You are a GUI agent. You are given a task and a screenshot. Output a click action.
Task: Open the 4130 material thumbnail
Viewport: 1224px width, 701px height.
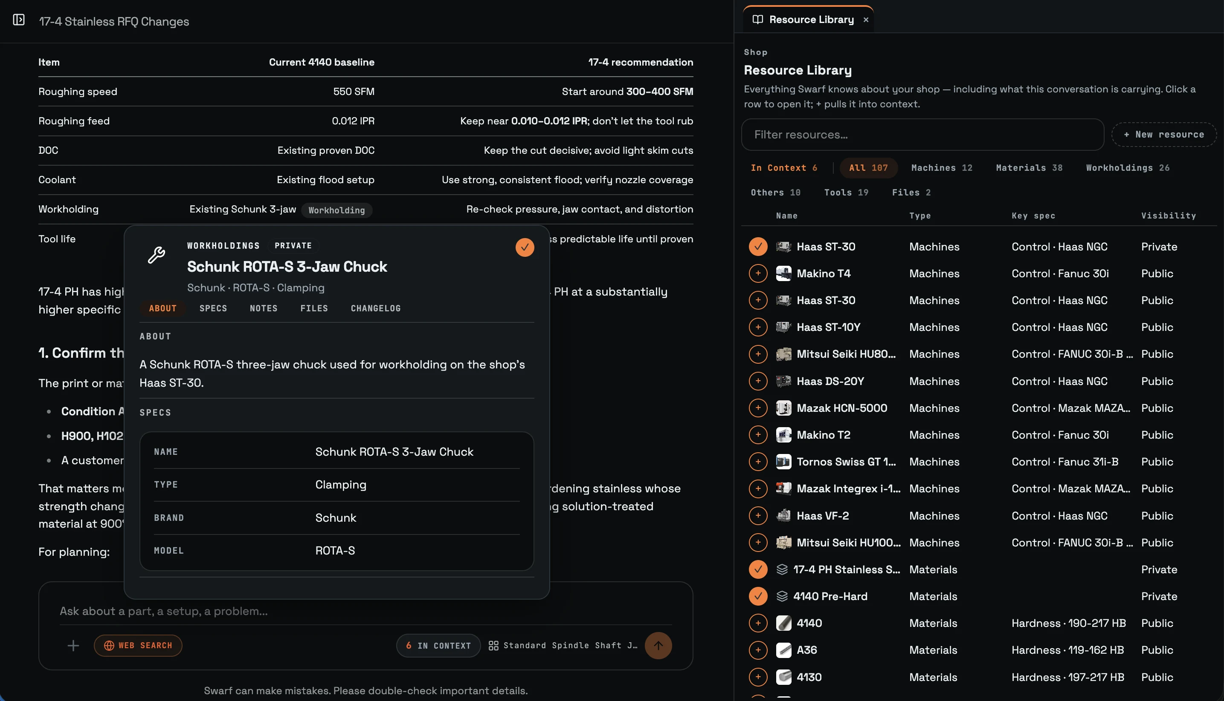coord(783,678)
